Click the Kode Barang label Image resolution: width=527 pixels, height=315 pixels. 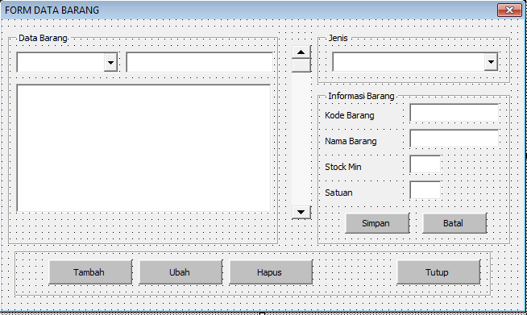(x=350, y=115)
